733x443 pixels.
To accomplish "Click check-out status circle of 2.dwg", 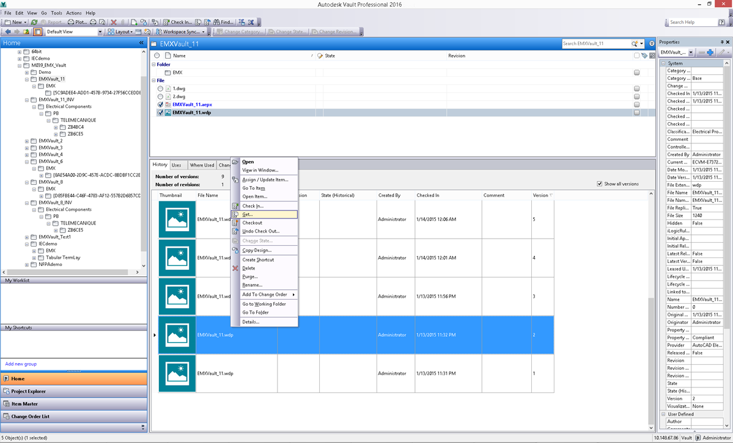I will [x=160, y=96].
